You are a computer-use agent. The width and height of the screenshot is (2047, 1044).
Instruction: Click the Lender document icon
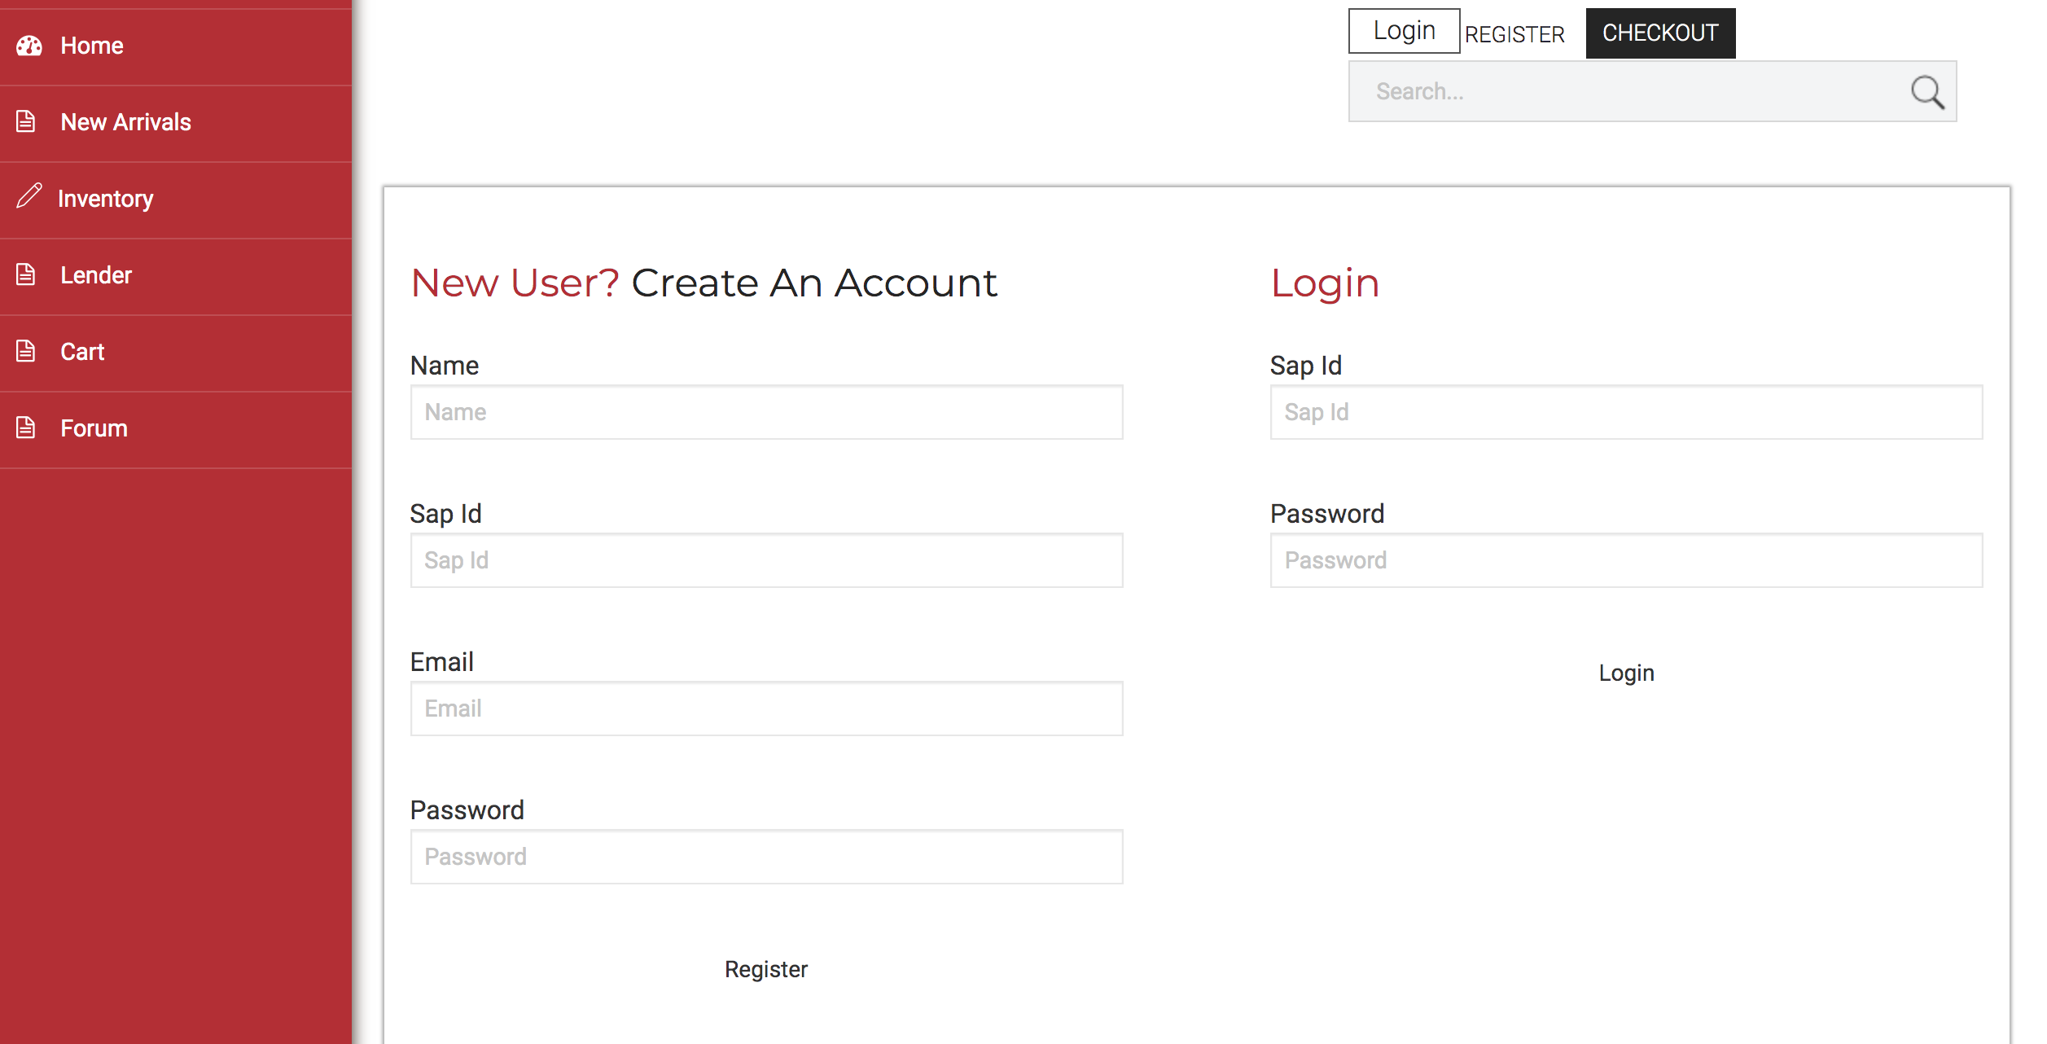click(x=26, y=274)
